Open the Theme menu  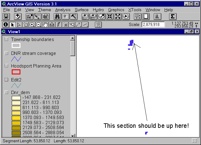point(44,10)
